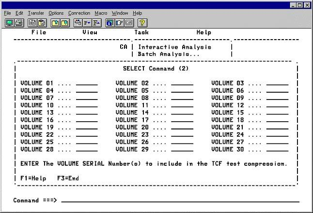Click the F1=Help function key label

33,178
